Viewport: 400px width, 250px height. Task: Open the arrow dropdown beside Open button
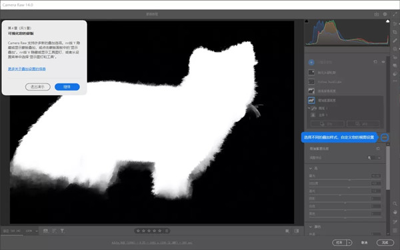(349, 243)
